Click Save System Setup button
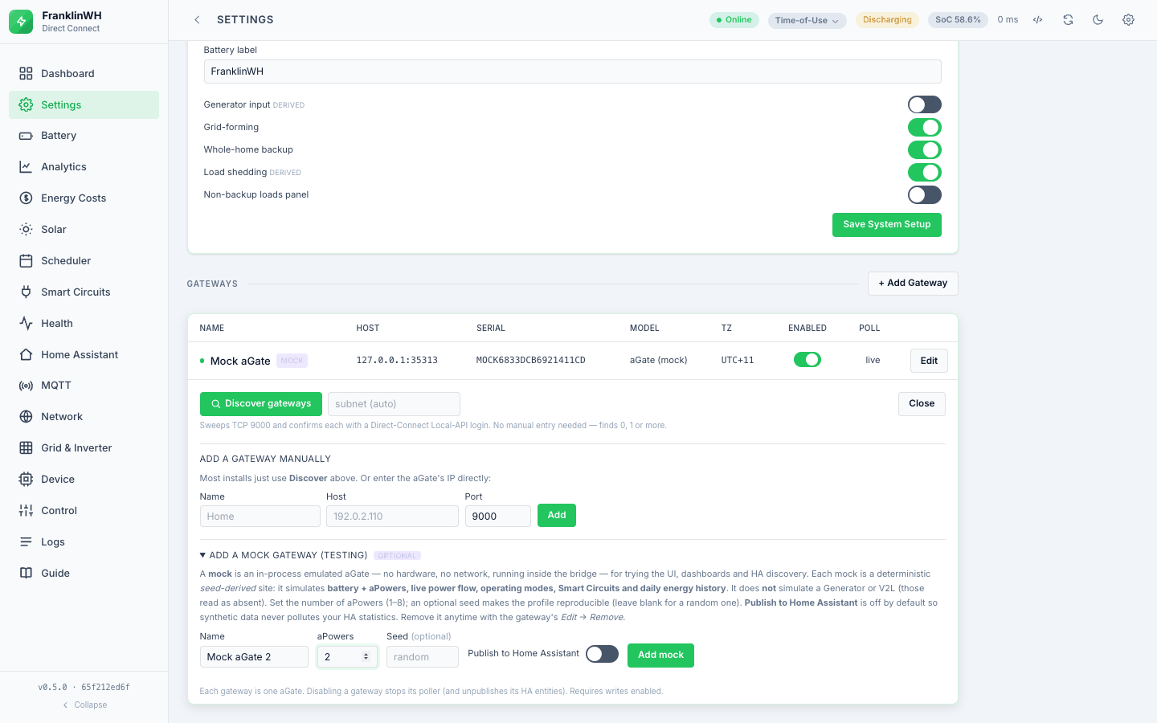The width and height of the screenshot is (1157, 723). [x=887, y=225]
